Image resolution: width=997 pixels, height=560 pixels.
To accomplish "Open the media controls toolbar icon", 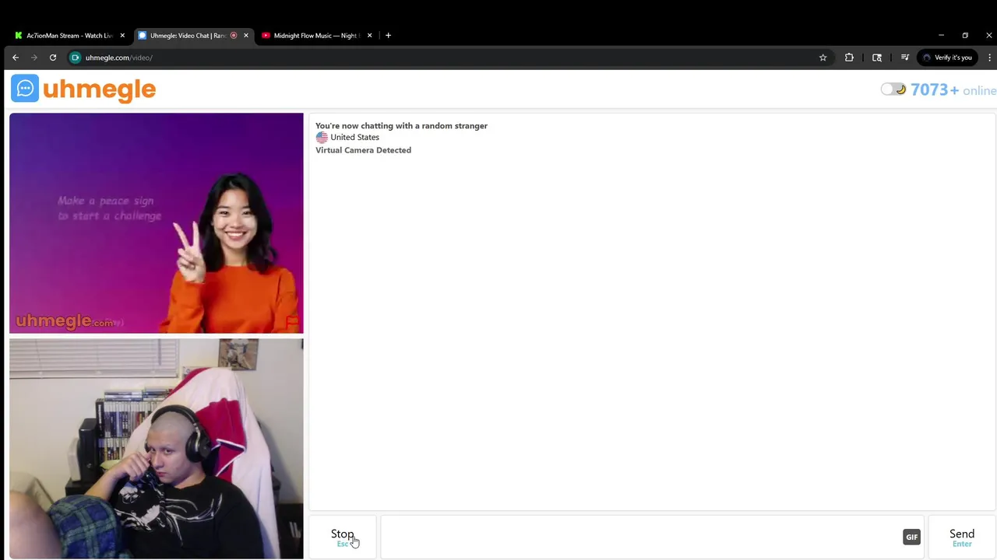I will point(904,58).
